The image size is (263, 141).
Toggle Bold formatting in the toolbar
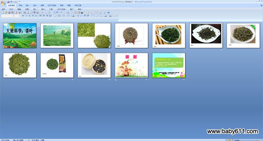(23, 16)
